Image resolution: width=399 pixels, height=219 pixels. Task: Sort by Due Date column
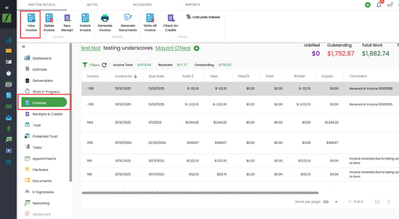coord(156,76)
